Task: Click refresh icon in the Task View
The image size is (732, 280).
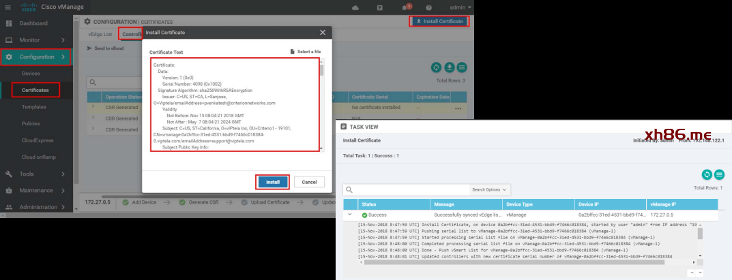Action: [x=707, y=175]
